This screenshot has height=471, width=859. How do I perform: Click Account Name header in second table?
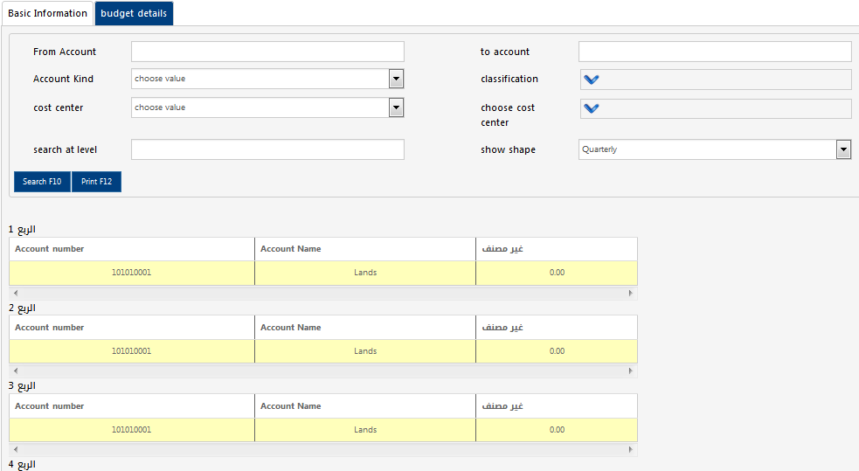(291, 328)
